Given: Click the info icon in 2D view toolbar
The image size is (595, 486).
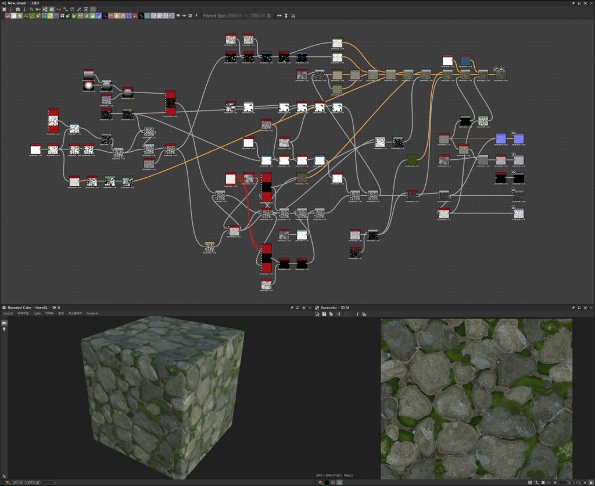Looking at the screenshot, I should tap(357, 314).
